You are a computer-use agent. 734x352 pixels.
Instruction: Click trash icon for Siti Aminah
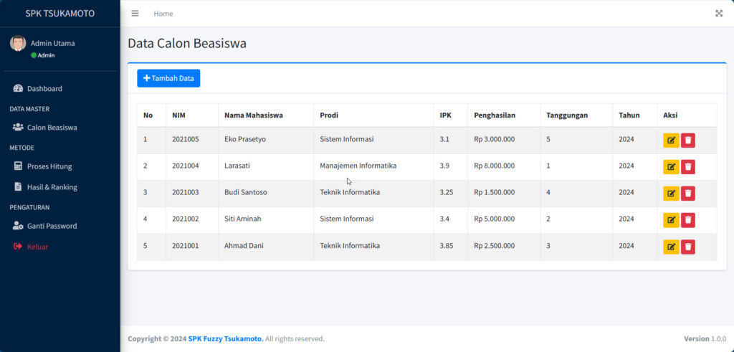click(x=688, y=220)
